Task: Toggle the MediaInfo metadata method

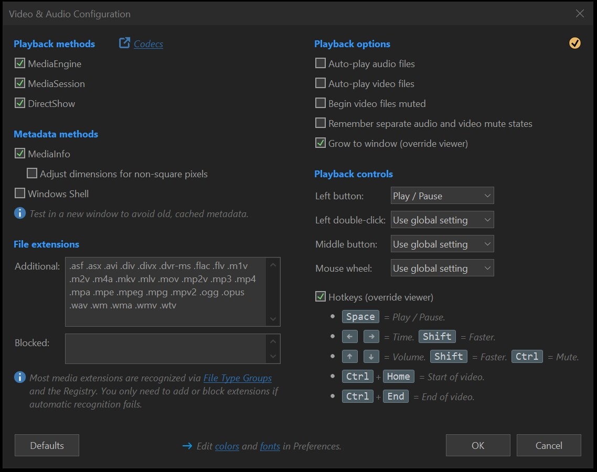Action: [x=20, y=153]
